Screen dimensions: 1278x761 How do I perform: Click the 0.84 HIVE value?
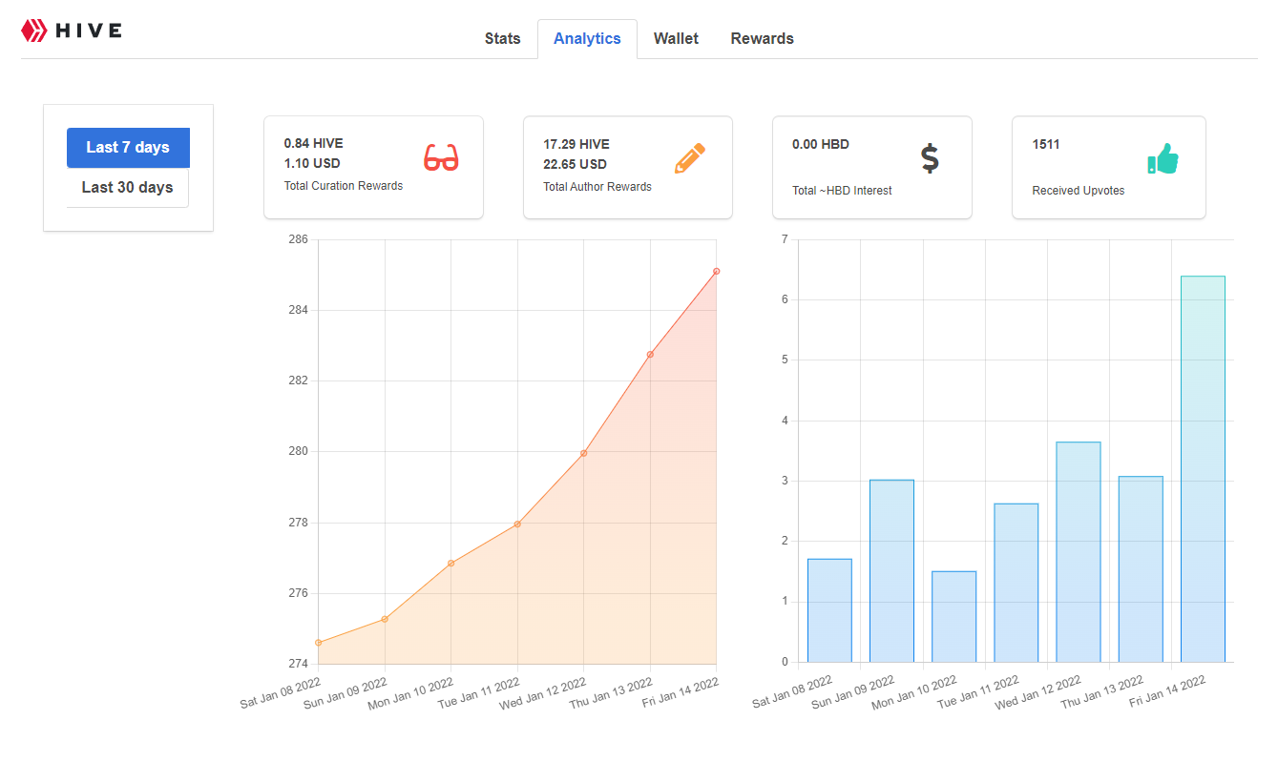[x=313, y=144]
